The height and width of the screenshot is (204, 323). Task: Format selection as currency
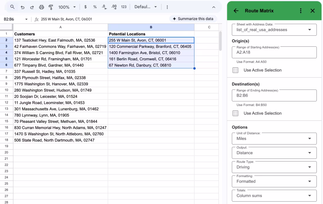point(85,7)
